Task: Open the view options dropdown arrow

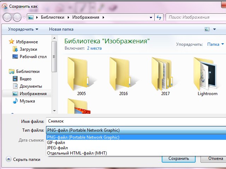Action: click(x=214, y=29)
